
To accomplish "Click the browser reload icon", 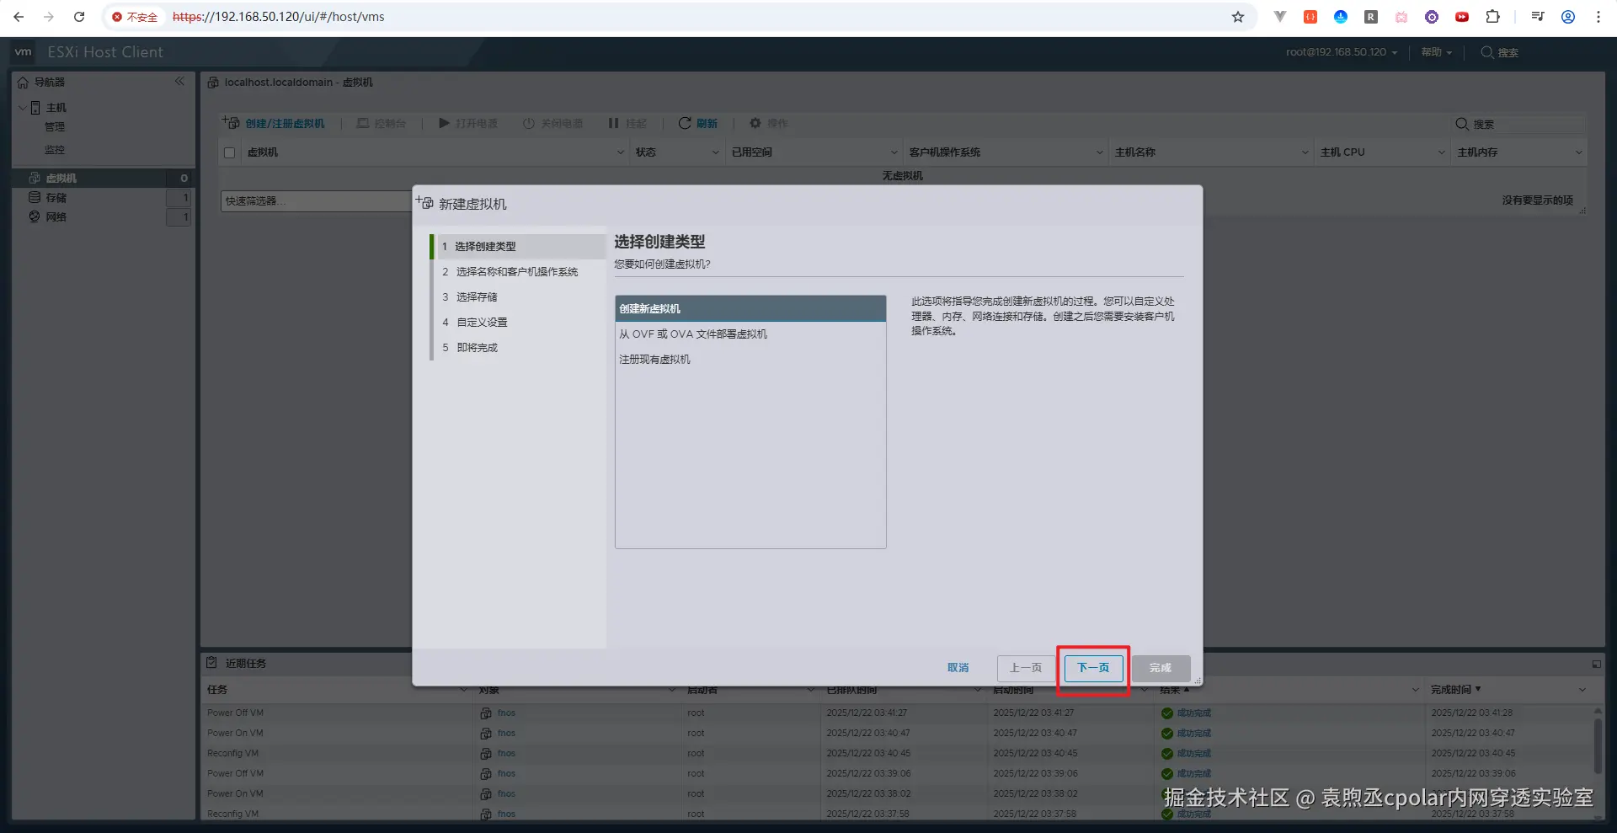I will point(79,17).
